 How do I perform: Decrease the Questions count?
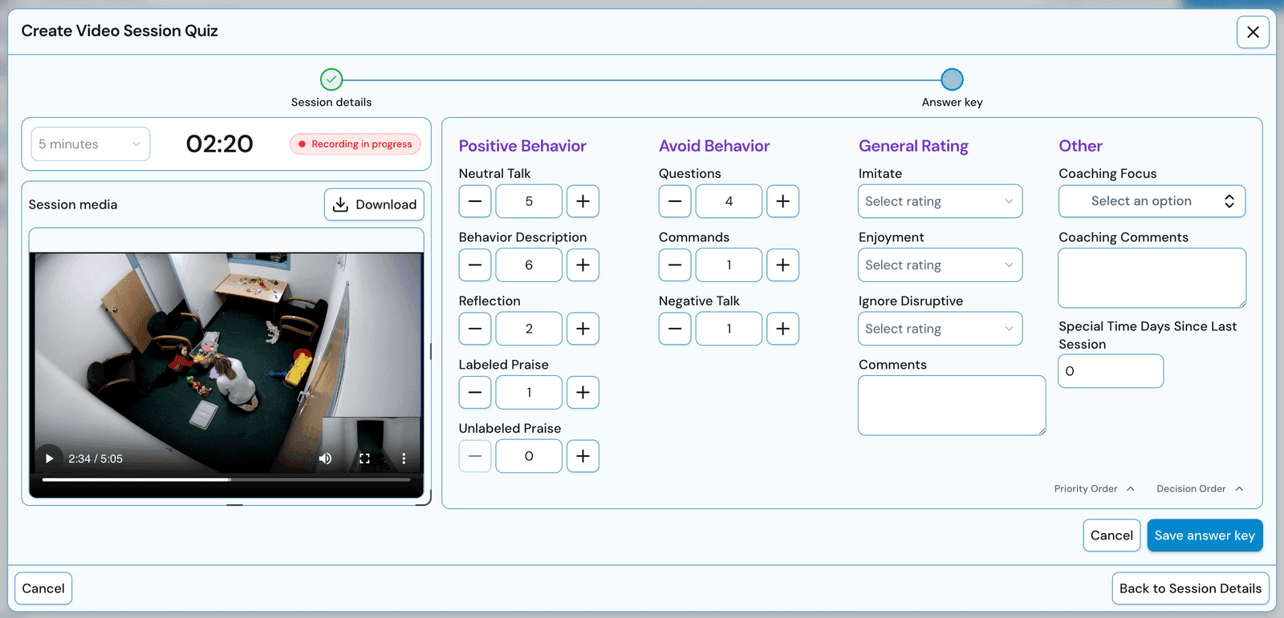(675, 201)
